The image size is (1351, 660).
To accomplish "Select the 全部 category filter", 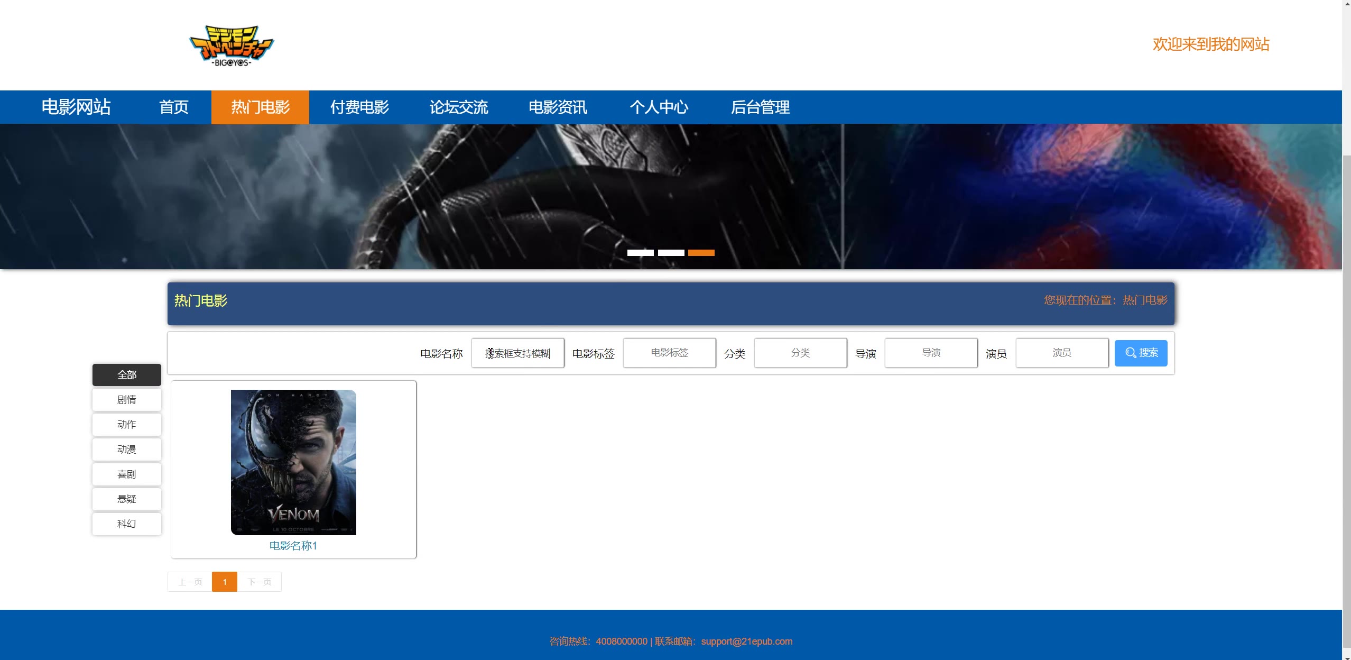I will 127,374.
